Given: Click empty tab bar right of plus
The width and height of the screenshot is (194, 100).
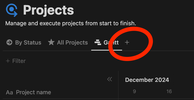Looking at the screenshot, I should pos(161,43).
